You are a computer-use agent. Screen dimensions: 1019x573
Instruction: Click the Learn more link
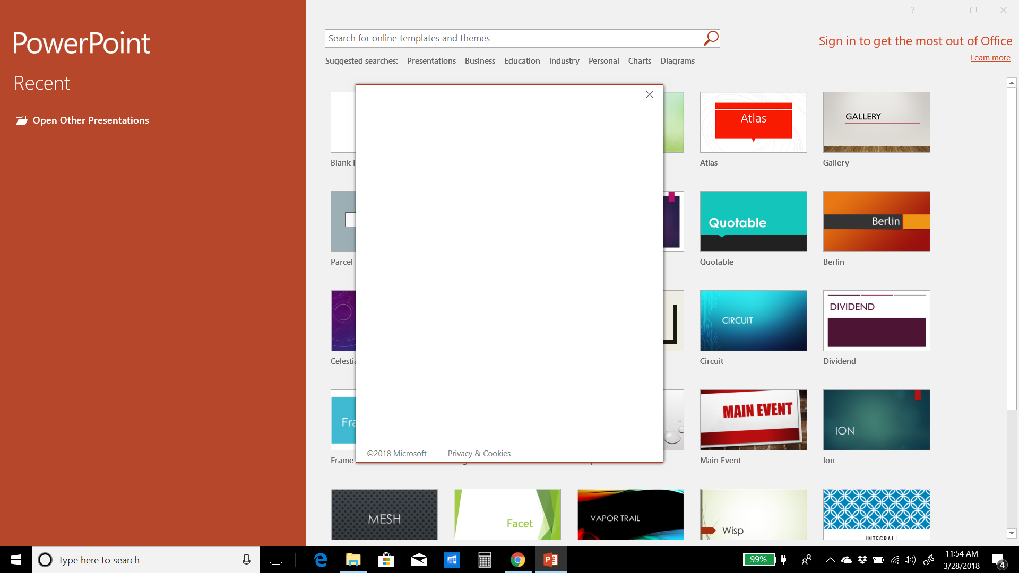click(990, 58)
